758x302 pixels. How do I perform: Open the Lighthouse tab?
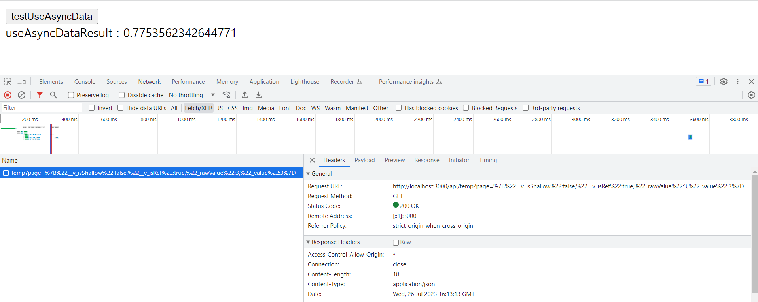(x=305, y=82)
